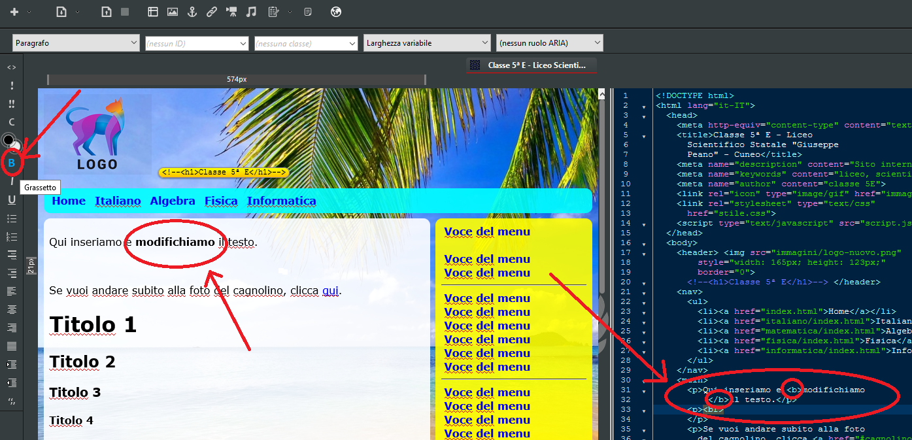This screenshot has width=912, height=440.
Task: Click the Home link in the navigation bar
Action: [x=69, y=201]
